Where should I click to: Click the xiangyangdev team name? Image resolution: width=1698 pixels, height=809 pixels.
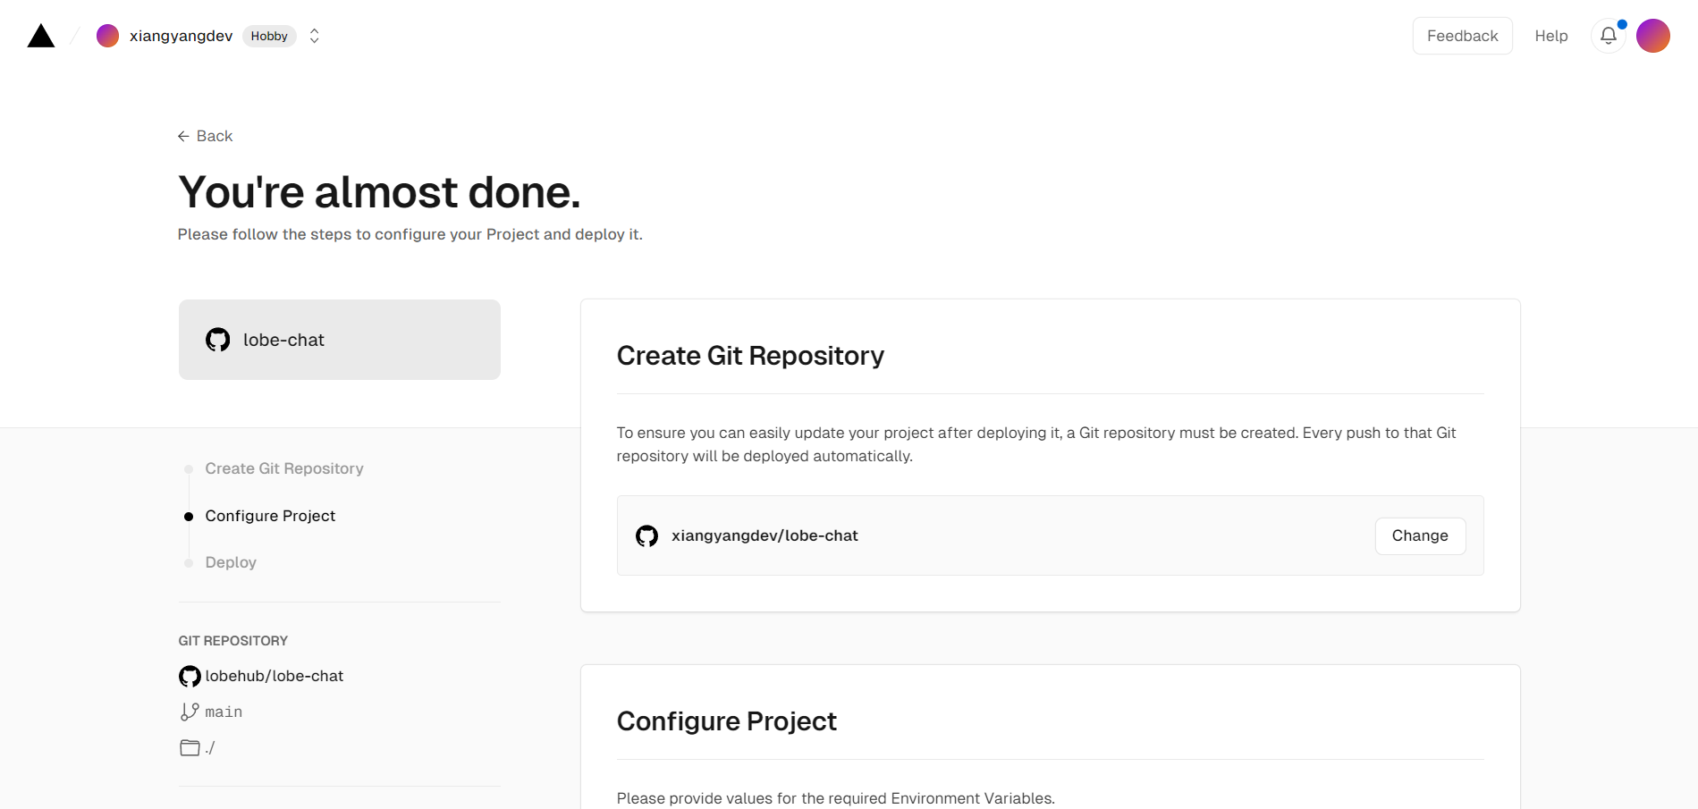click(181, 36)
